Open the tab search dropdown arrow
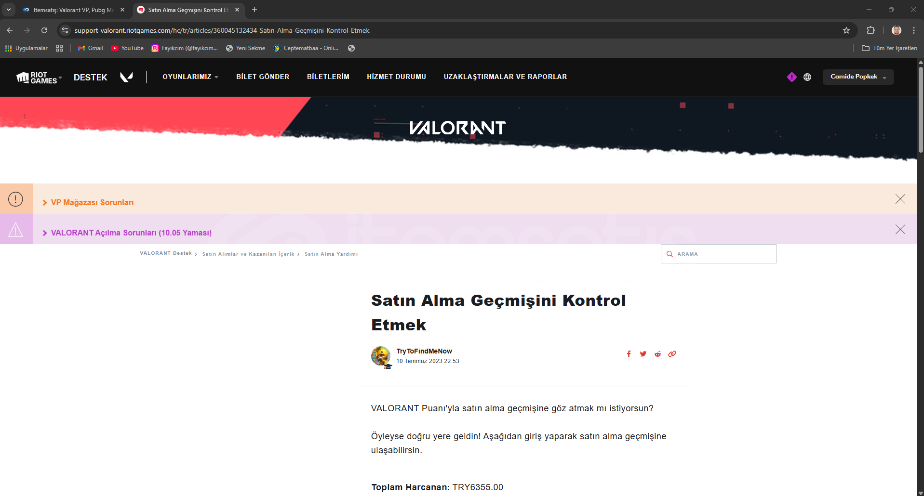This screenshot has height=496, width=924. 9,10
